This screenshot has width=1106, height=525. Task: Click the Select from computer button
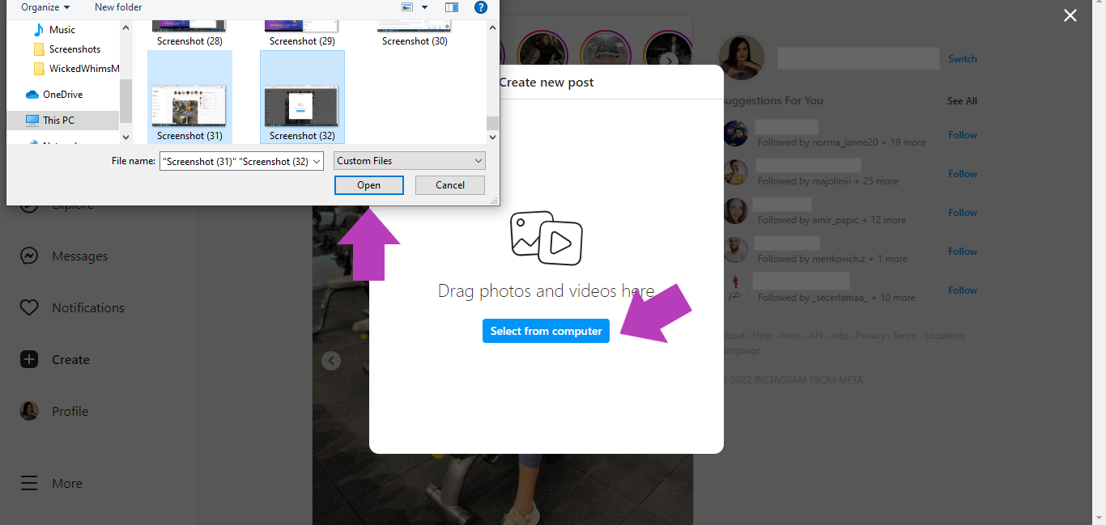coord(547,331)
